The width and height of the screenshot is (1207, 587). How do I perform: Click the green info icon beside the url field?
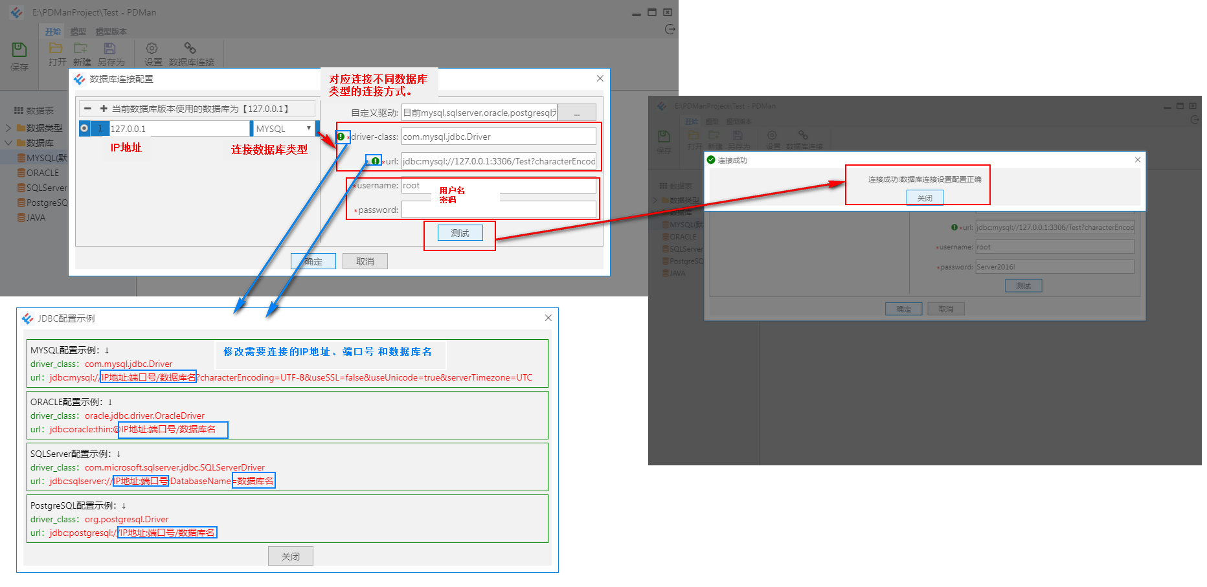[374, 161]
